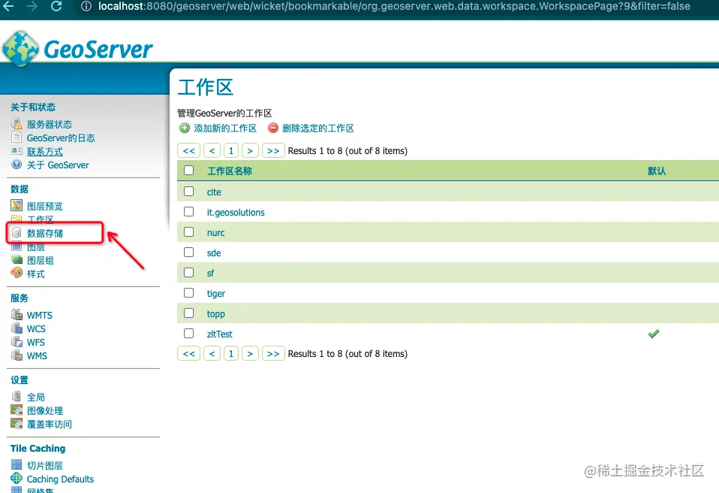The image size is (719, 493).
Task: Go to last page using top >> button
Action: pos(273,150)
